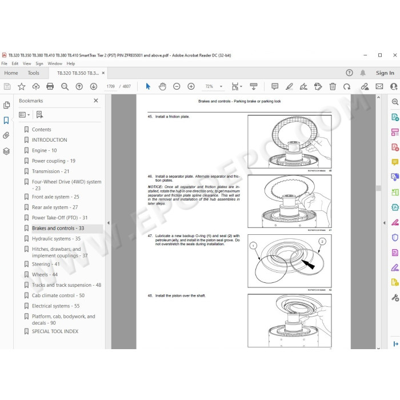Open the Edit menu
This screenshot has width=400, height=400.
(15, 63)
